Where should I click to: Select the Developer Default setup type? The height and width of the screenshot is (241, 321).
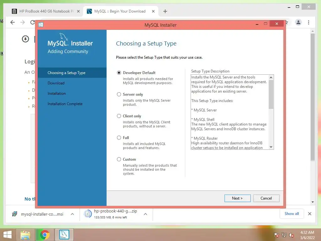tap(119, 73)
